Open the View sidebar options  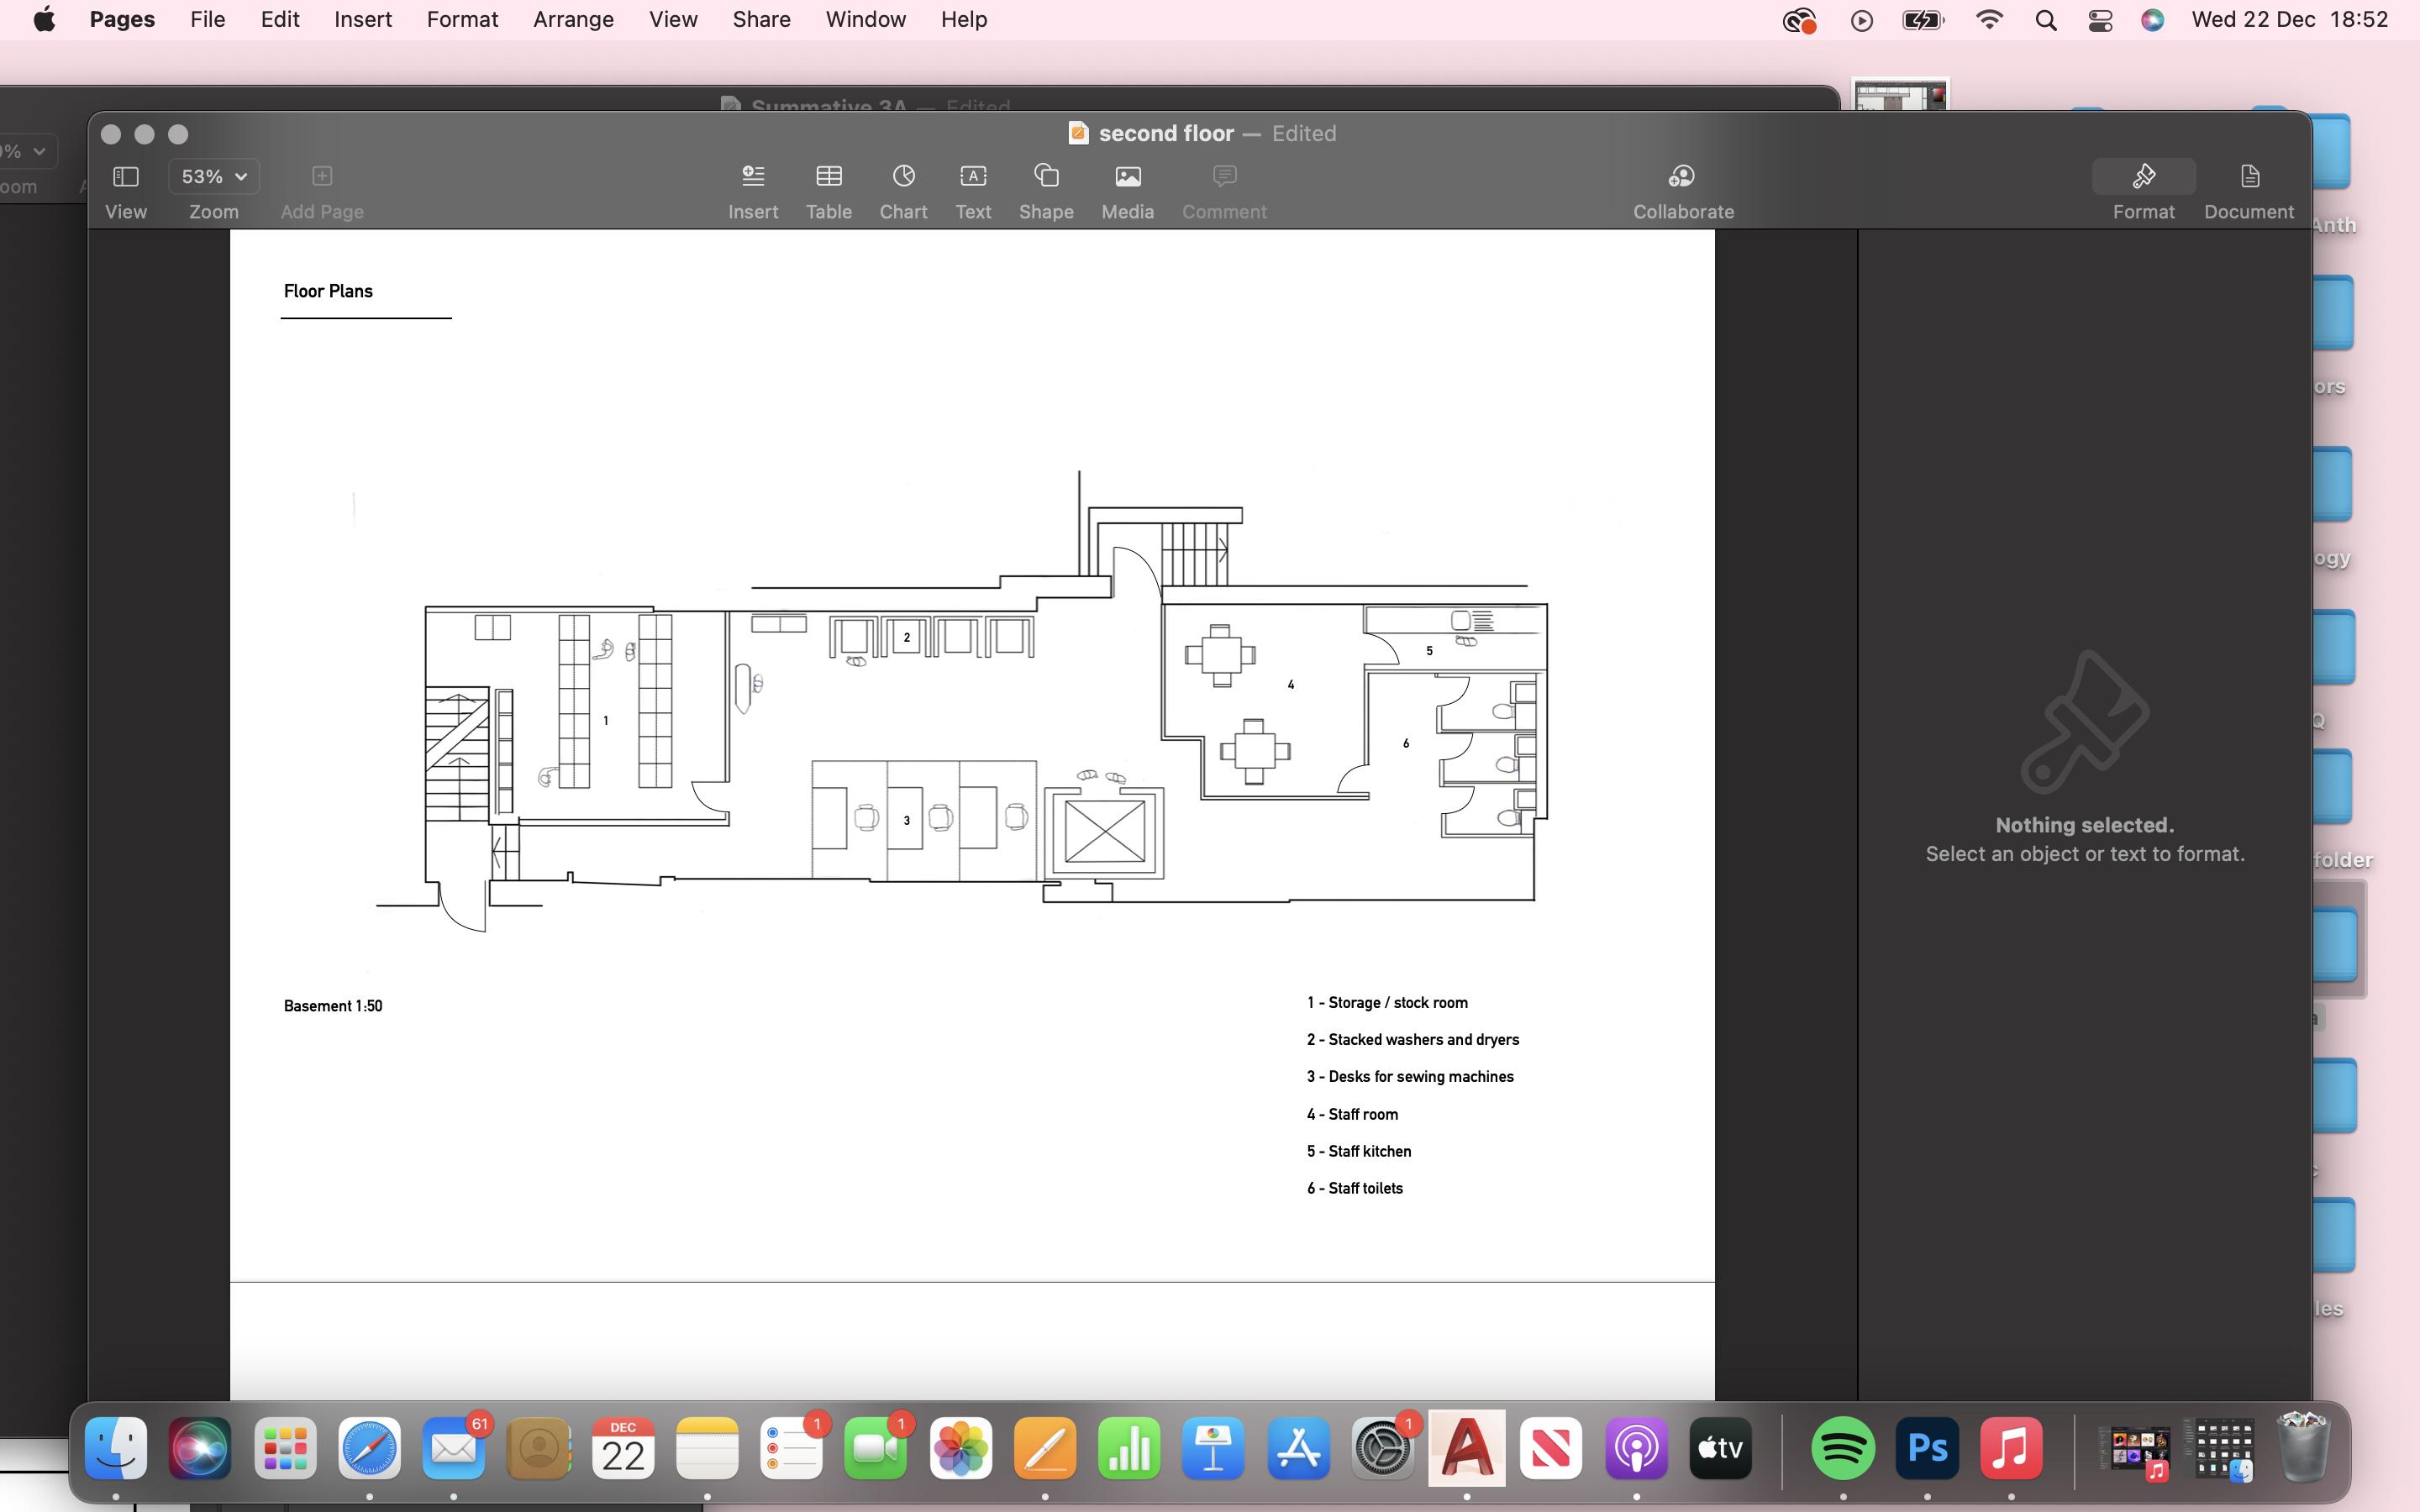click(126, 178)
